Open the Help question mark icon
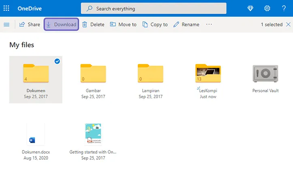Screen dimensions: 293x169 coord(284,8)
